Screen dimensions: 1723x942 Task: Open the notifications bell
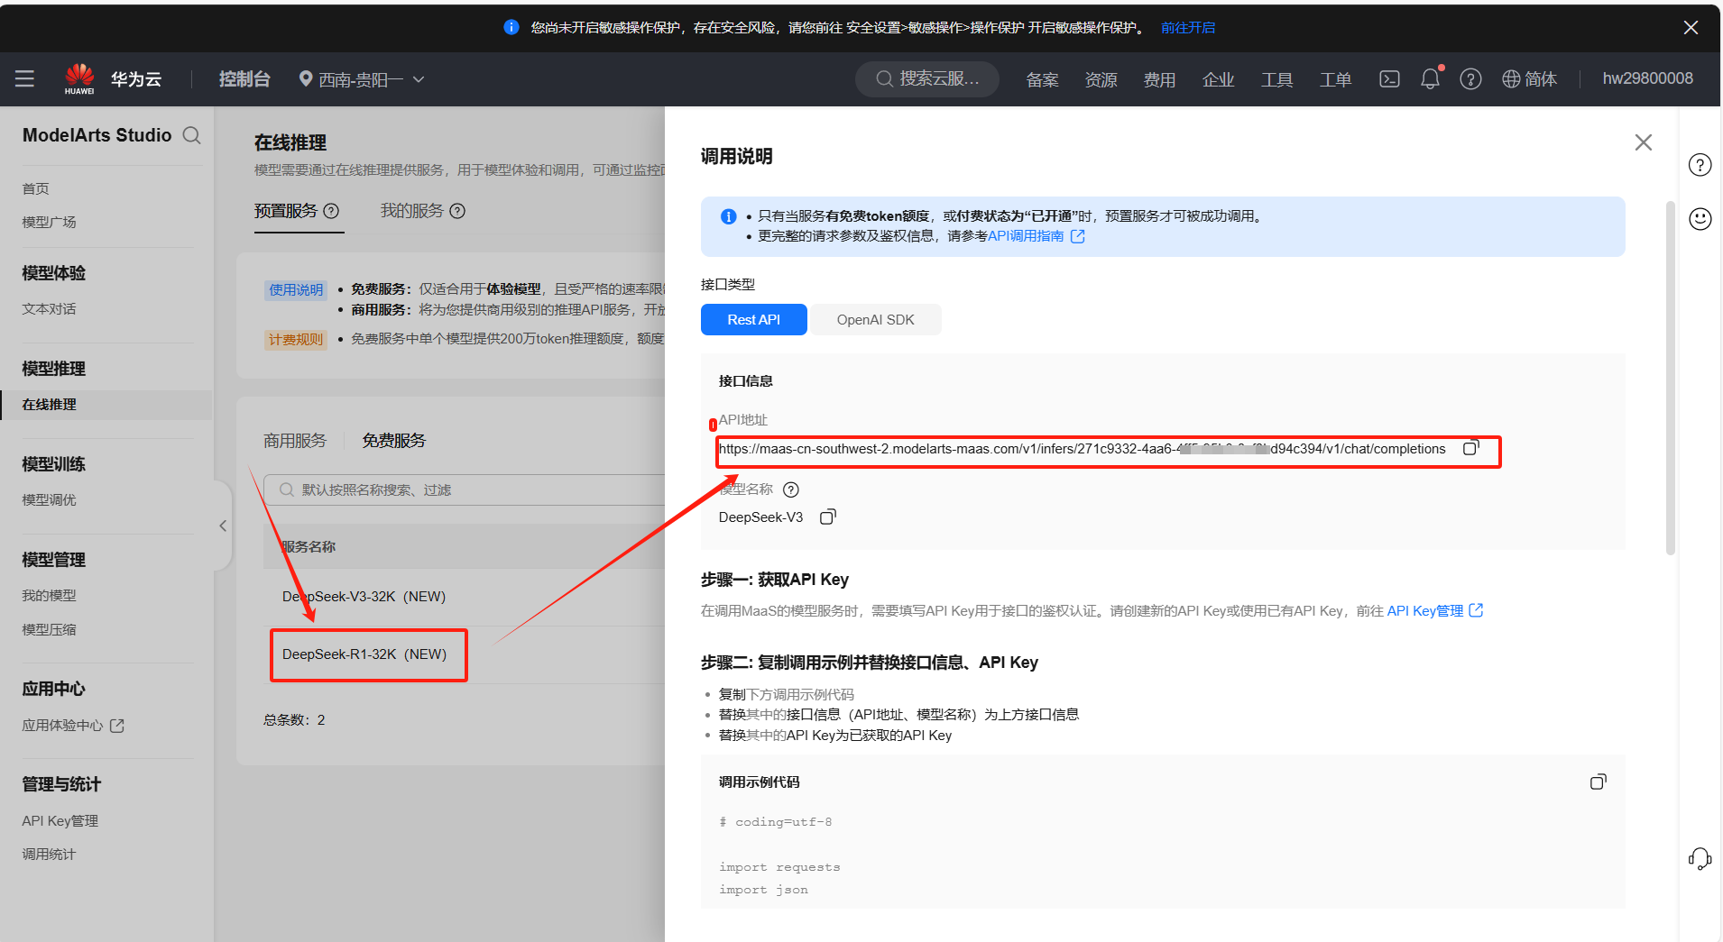click(x=1431, y=79)
